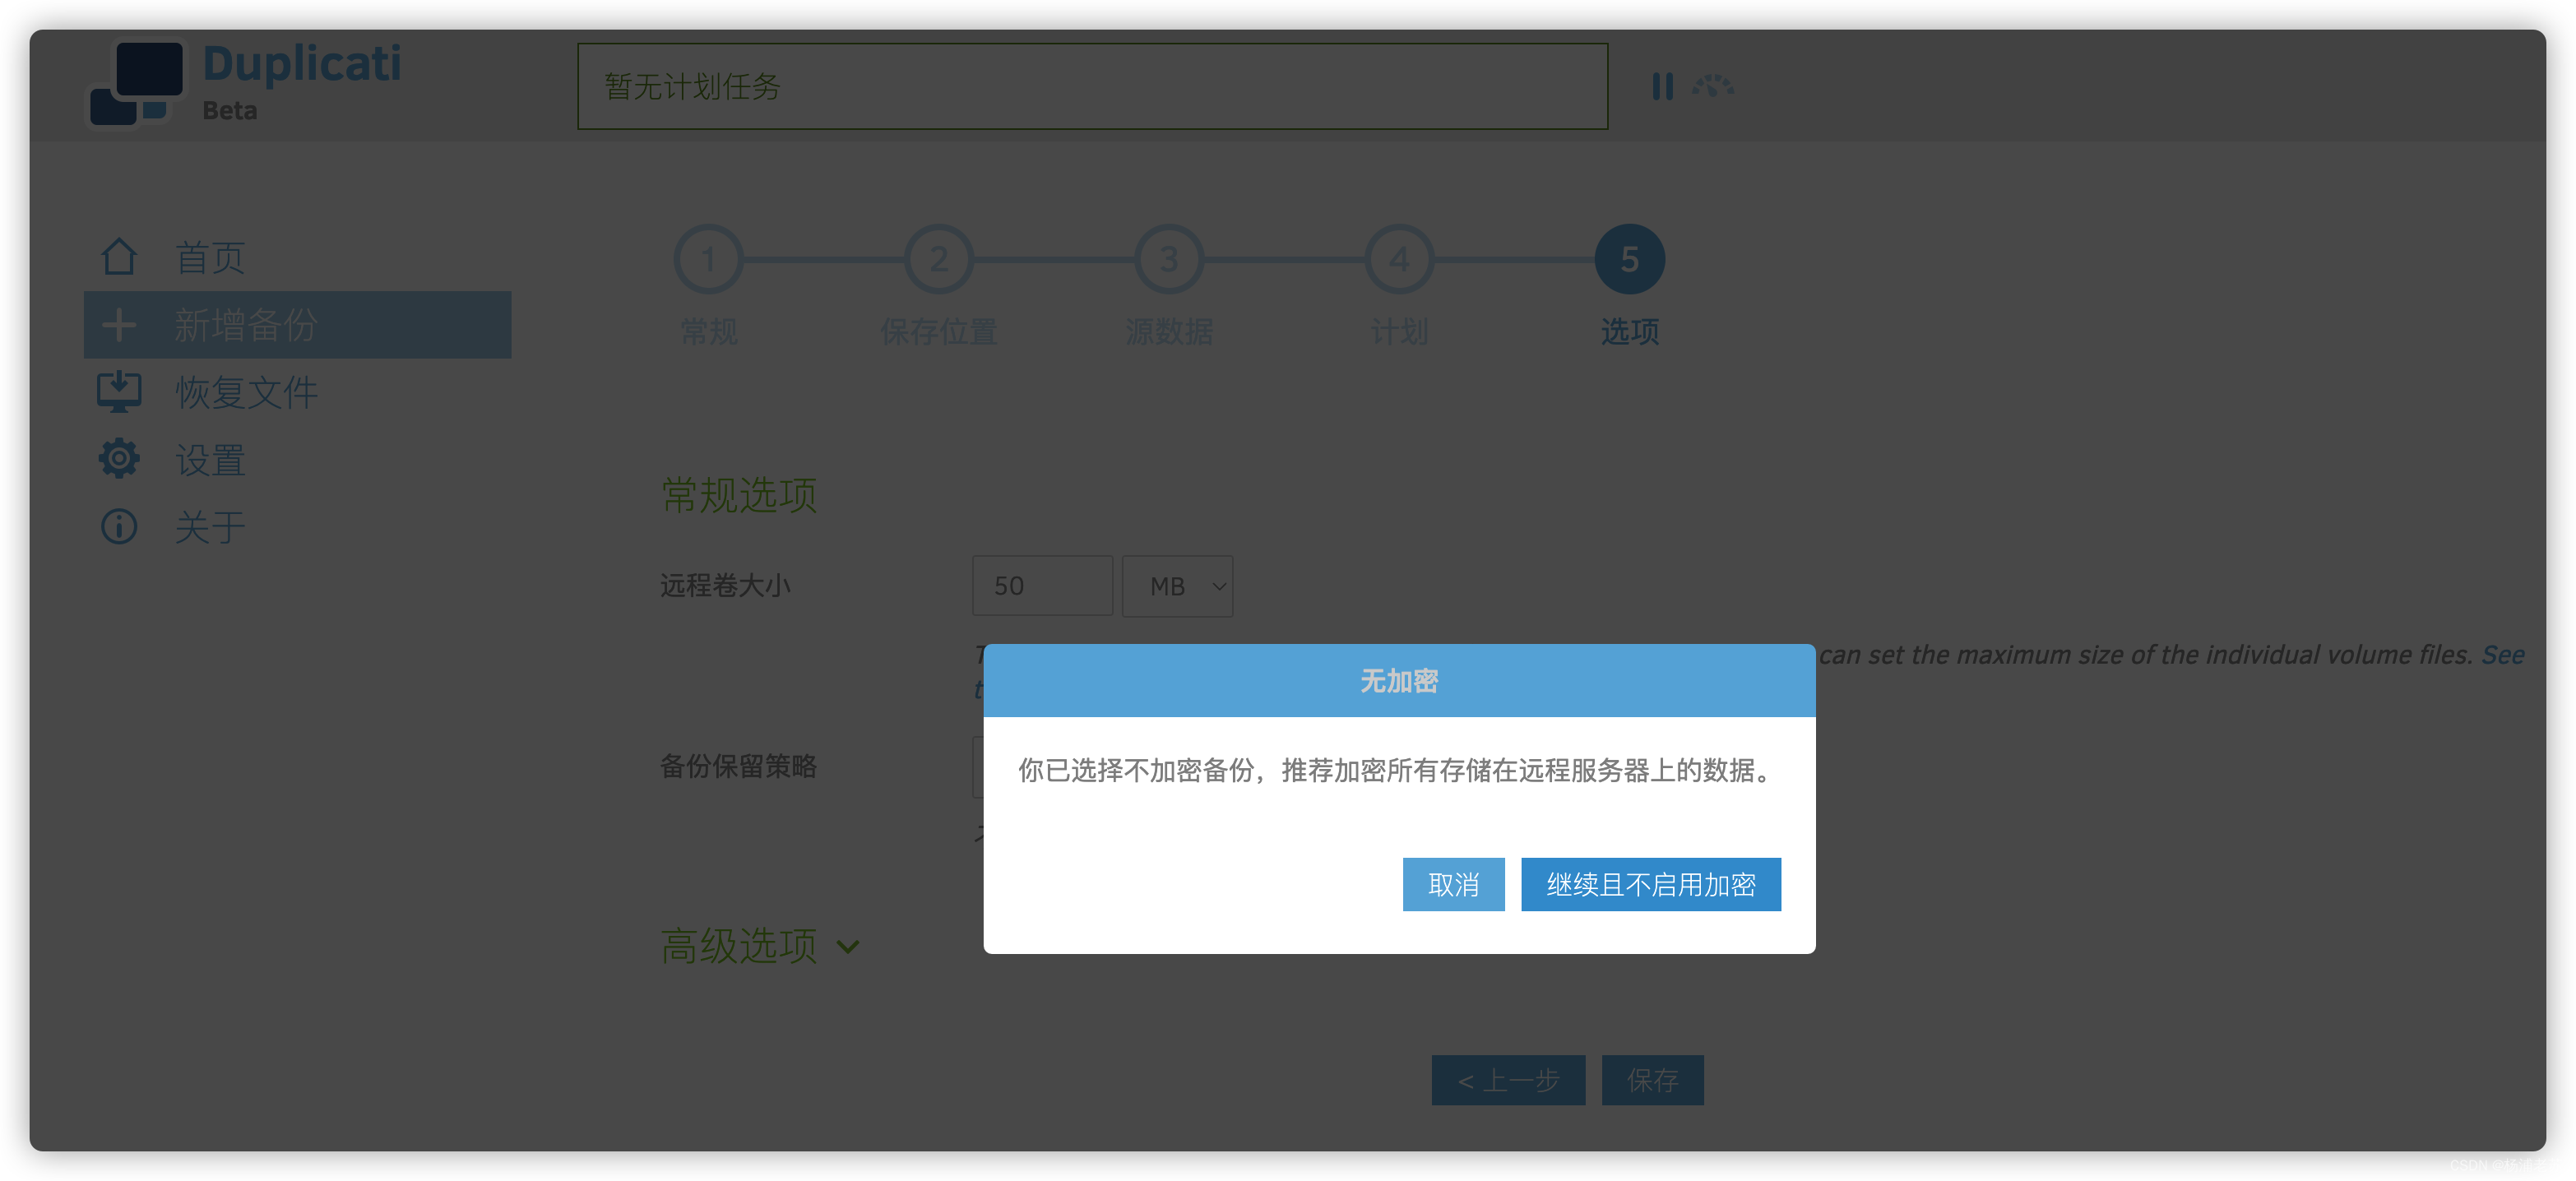Image resolution: width=2576 pixels, height=1181 pixels.
Task: Open step 4 schedule circle
Action: click(1398, 259)
